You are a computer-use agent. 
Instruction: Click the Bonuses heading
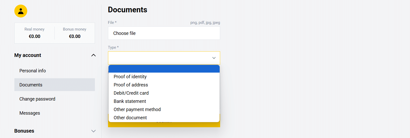pyautogui.click(x=24, y=131)
